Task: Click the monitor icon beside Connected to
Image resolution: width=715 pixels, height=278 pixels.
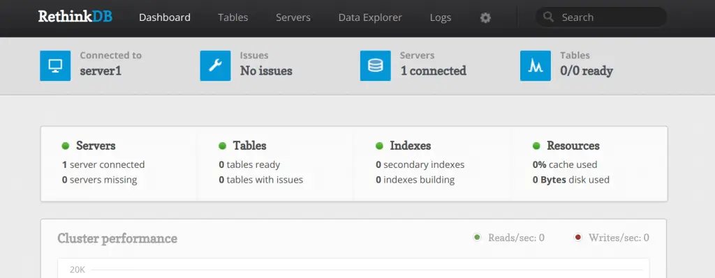Action: pyautogui.click(x=55, y=65)
